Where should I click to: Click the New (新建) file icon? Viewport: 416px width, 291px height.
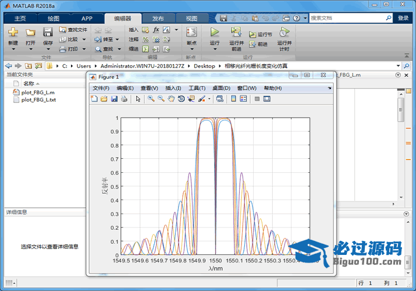coord(13,32)
